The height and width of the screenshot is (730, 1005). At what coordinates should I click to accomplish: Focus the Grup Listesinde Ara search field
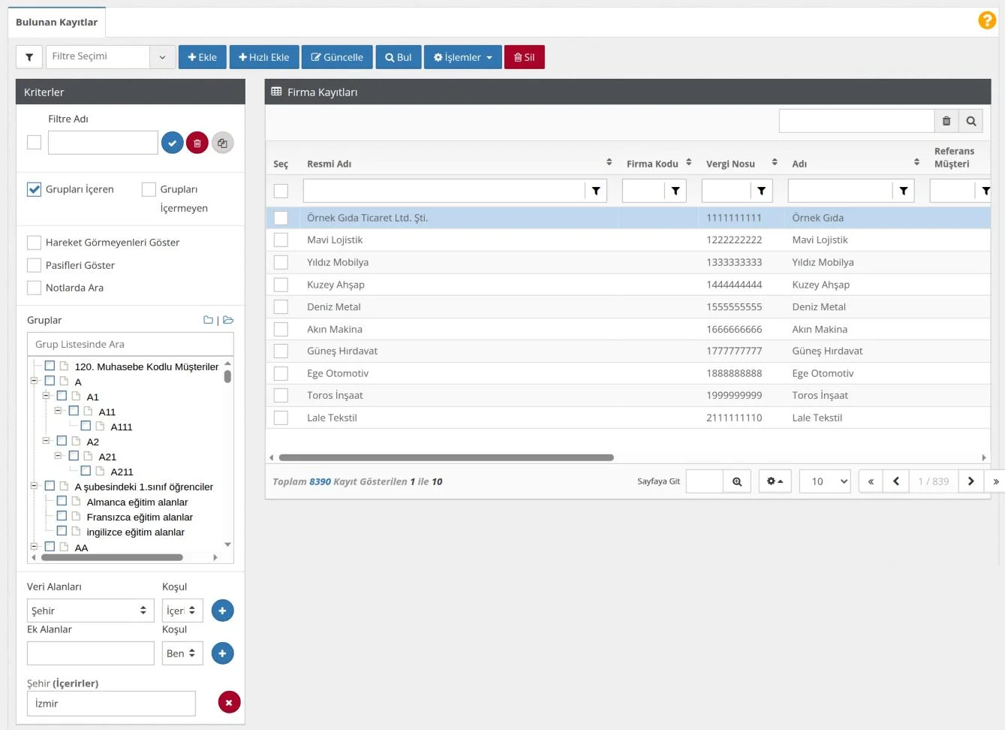pyautogui.click(x=131, y=344)
